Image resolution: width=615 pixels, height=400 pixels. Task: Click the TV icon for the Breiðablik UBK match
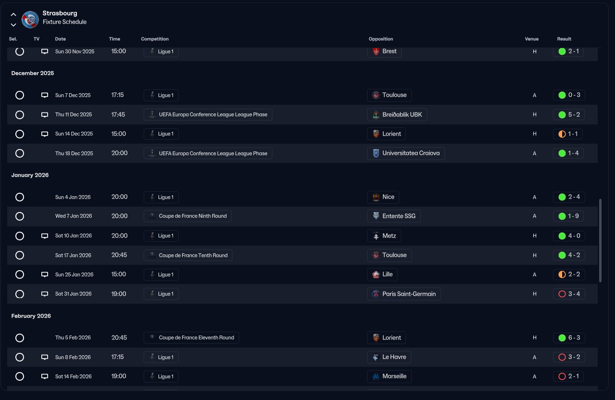[45, 115]
